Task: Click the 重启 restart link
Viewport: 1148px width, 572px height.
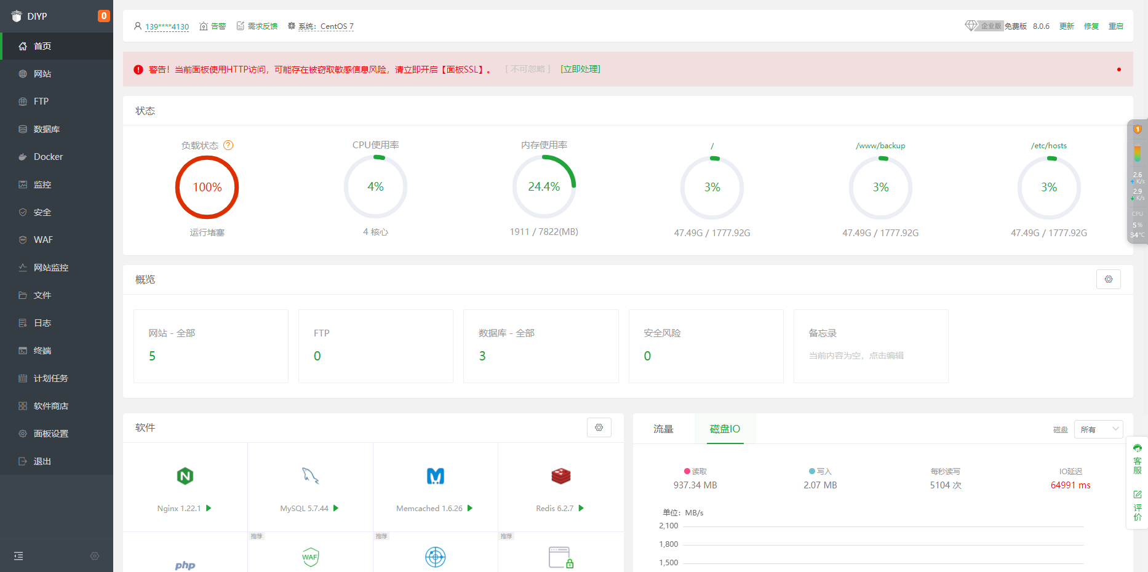Action: pos(1116,26)
